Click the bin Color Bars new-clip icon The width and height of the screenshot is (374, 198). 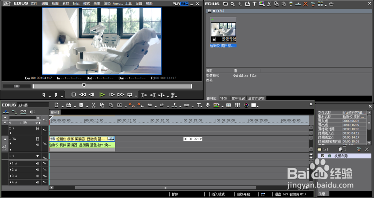click(x=262, y=4)
